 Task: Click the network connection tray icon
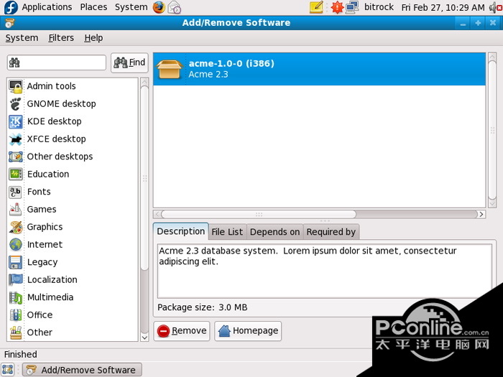point(352,7)
